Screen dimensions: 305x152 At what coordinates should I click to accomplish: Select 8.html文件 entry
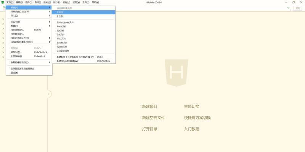click(83, 43)
